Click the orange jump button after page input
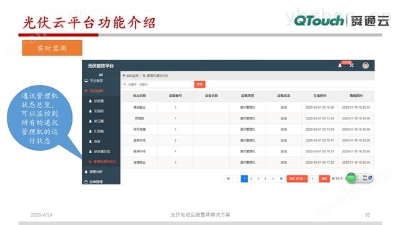 coord(324,179)
